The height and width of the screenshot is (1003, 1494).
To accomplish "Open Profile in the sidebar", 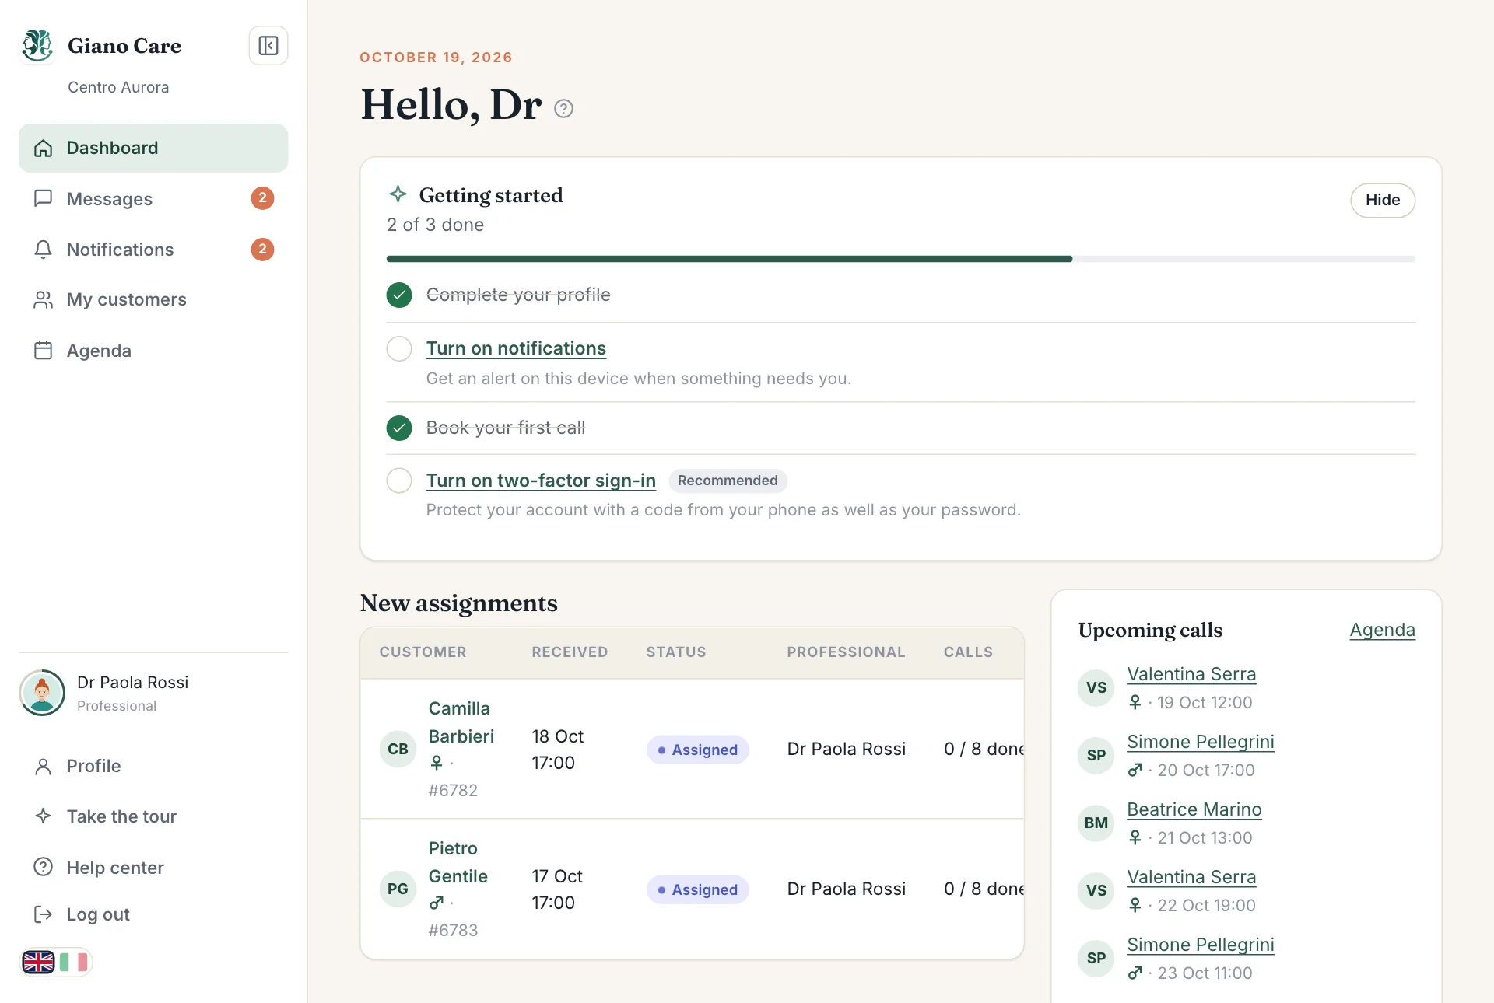I will coord(153,766).
